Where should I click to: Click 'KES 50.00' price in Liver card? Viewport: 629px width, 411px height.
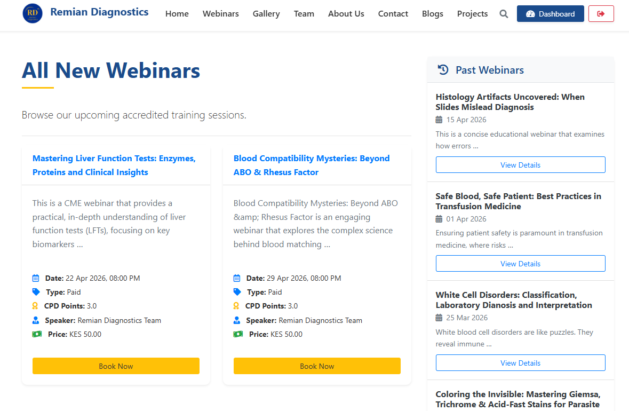85,334
